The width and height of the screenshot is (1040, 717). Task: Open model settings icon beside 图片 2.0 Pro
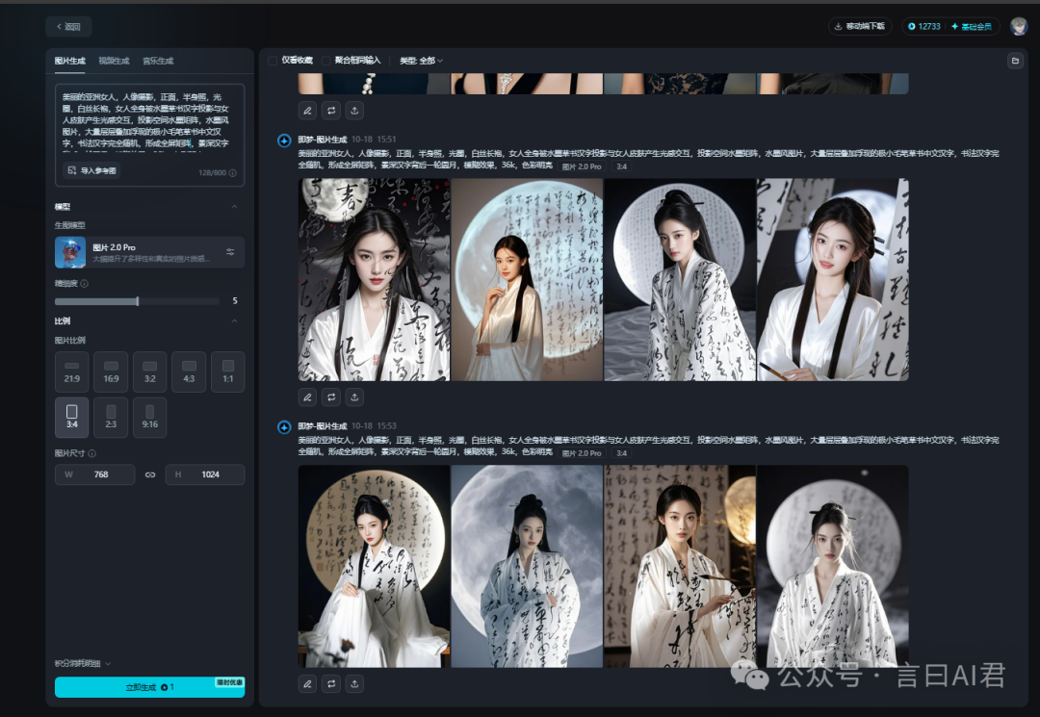tap(230, 252)
